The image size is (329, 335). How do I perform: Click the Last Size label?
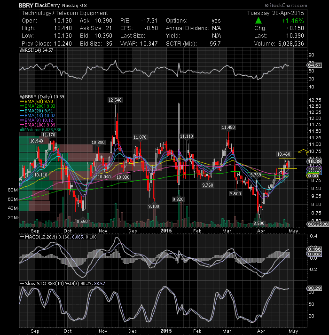click(x=133, y=36)
